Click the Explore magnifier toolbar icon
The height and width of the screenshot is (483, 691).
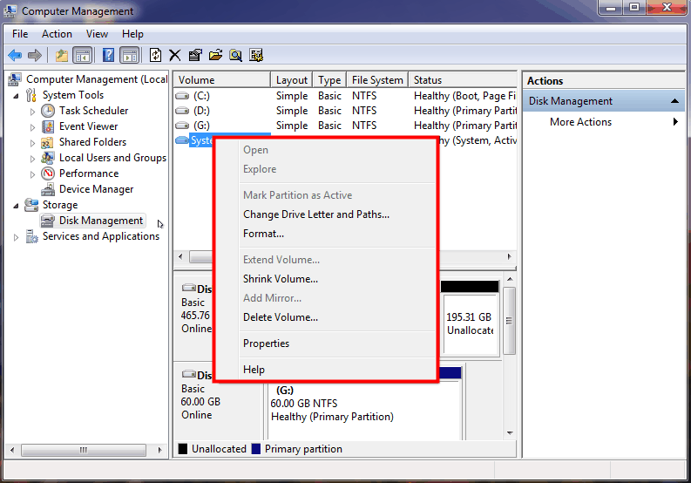tap(236, 55)
